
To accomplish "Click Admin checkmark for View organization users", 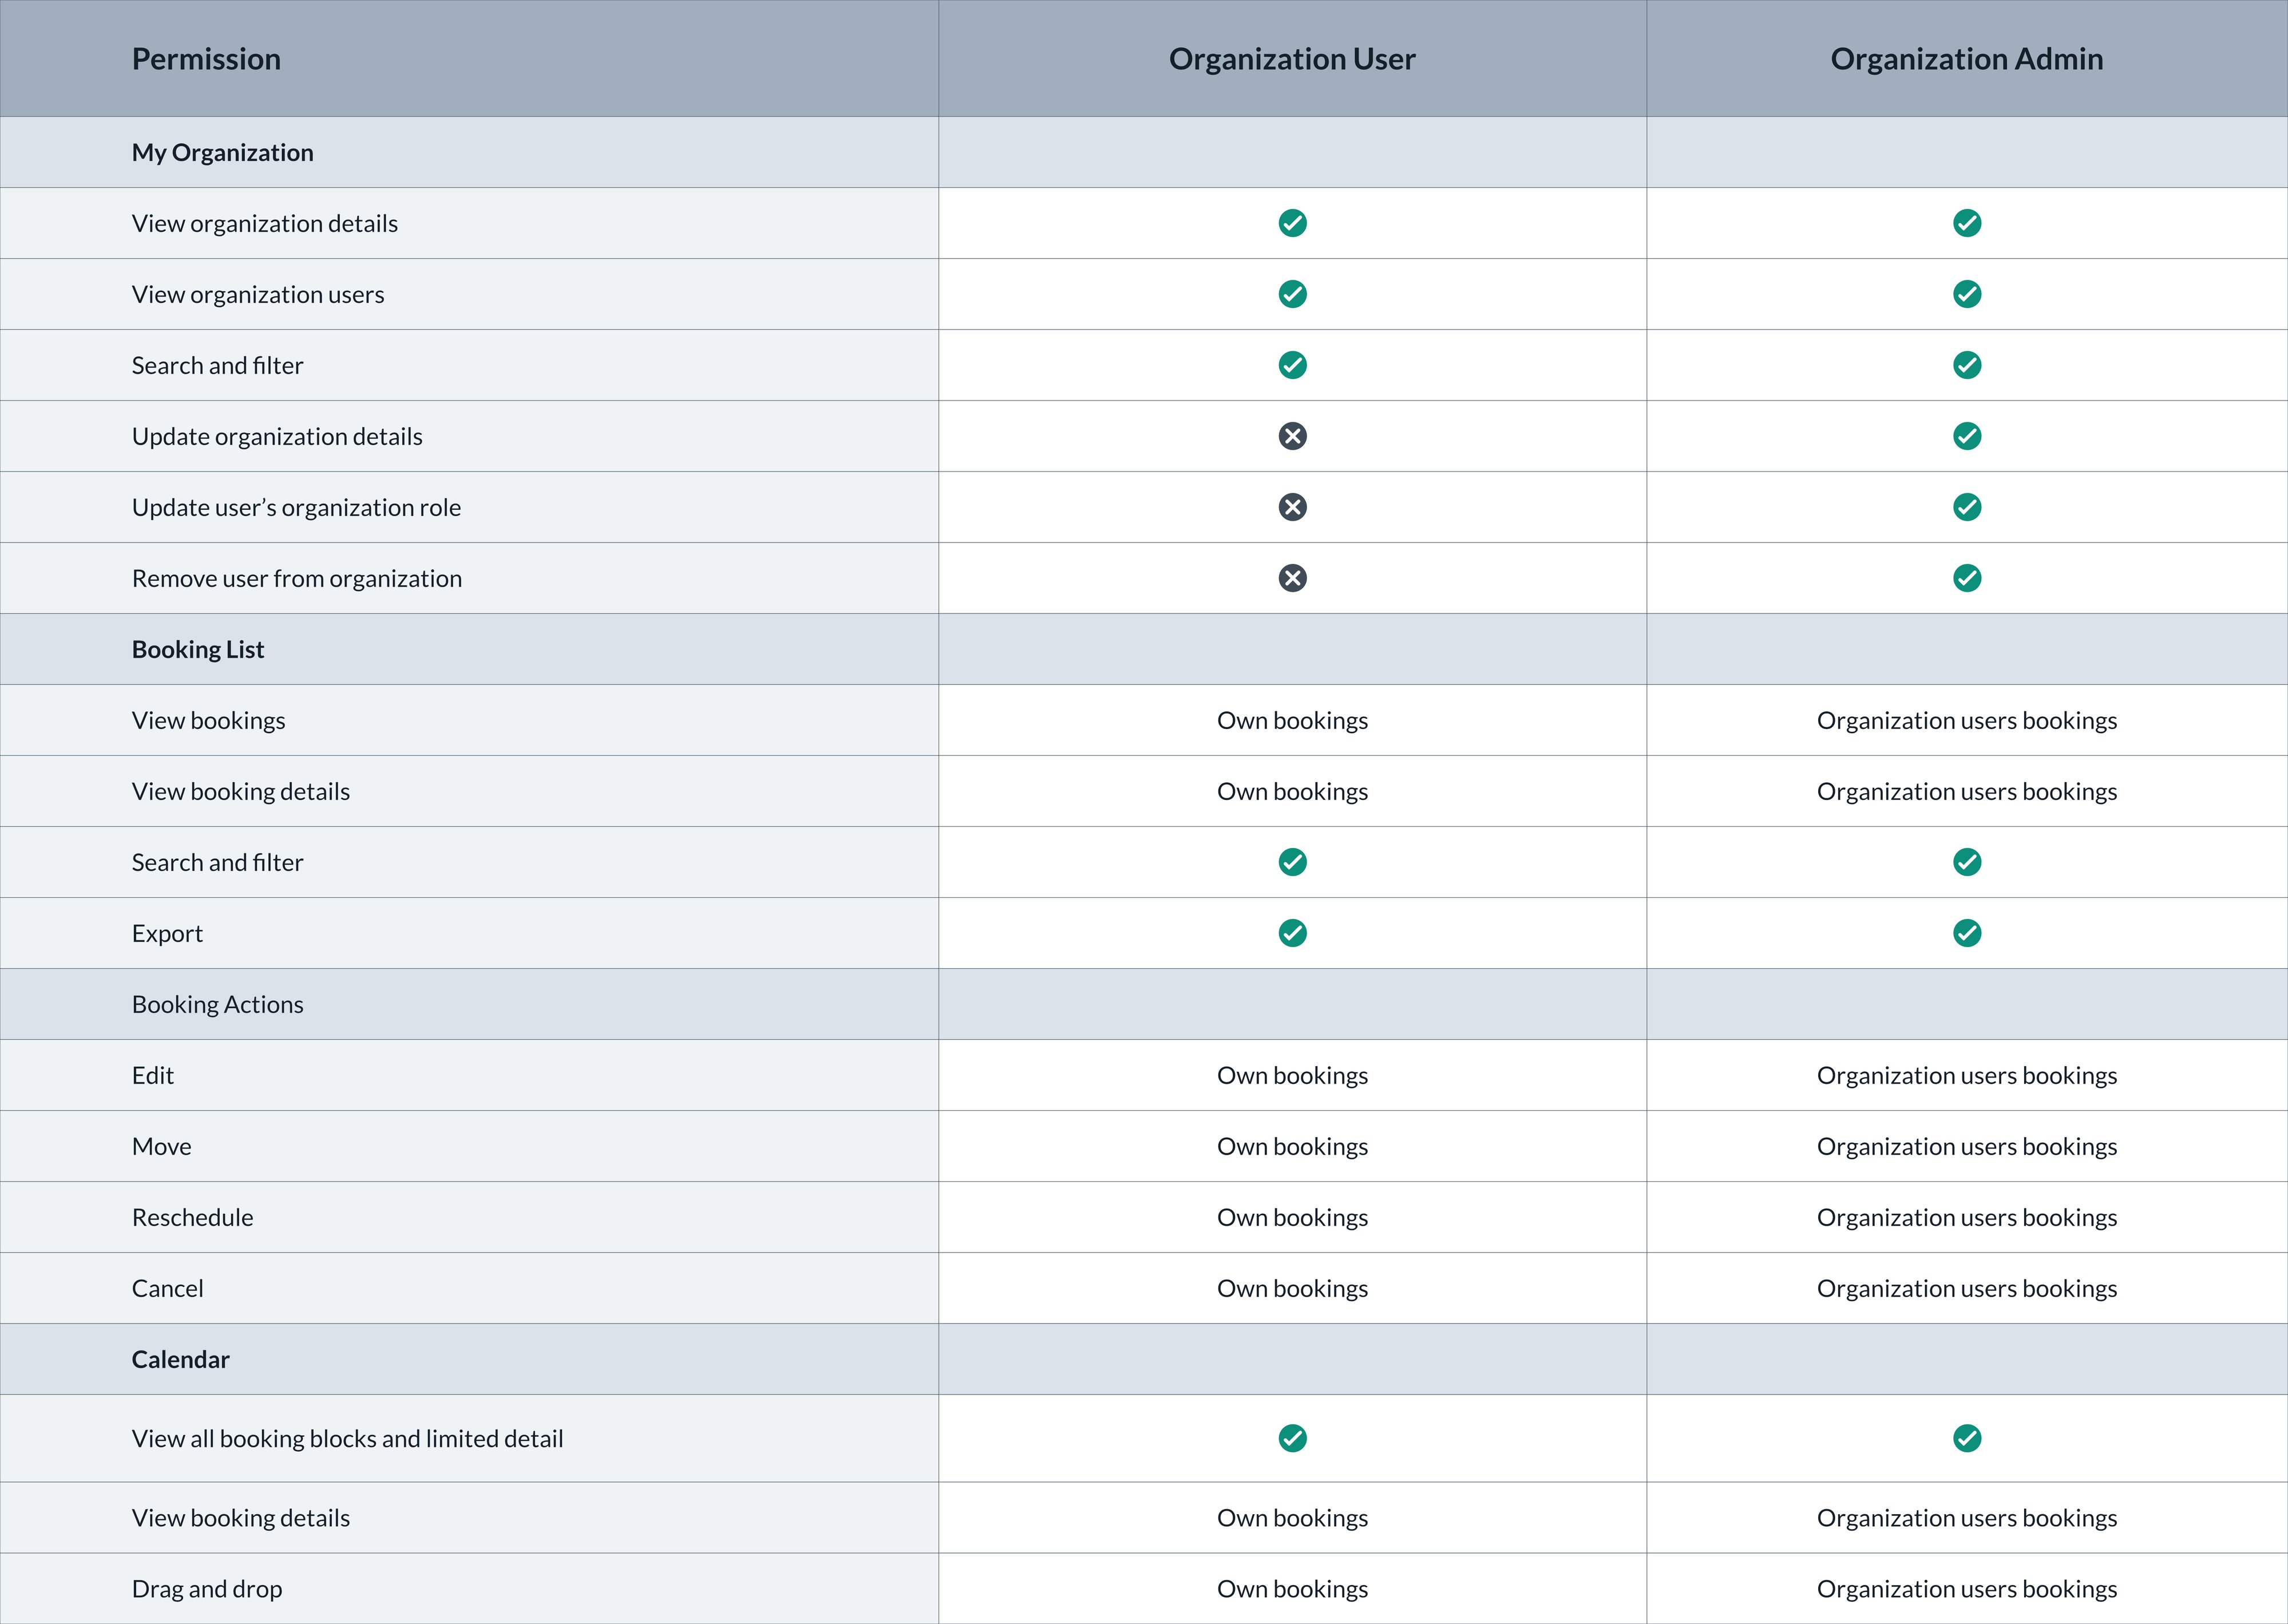I will pos(1966,294).
